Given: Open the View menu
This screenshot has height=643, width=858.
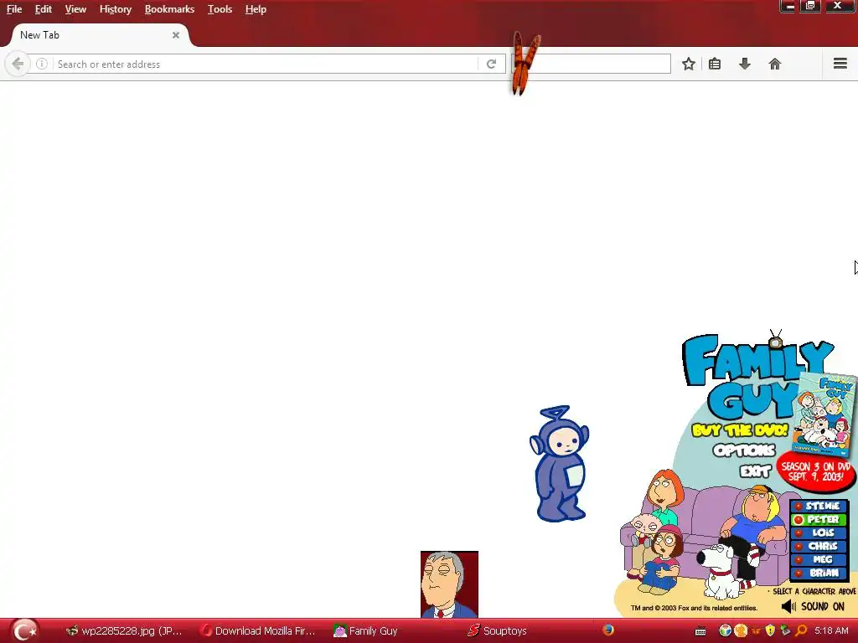Looking at the screenshot, I should (75, 9).
